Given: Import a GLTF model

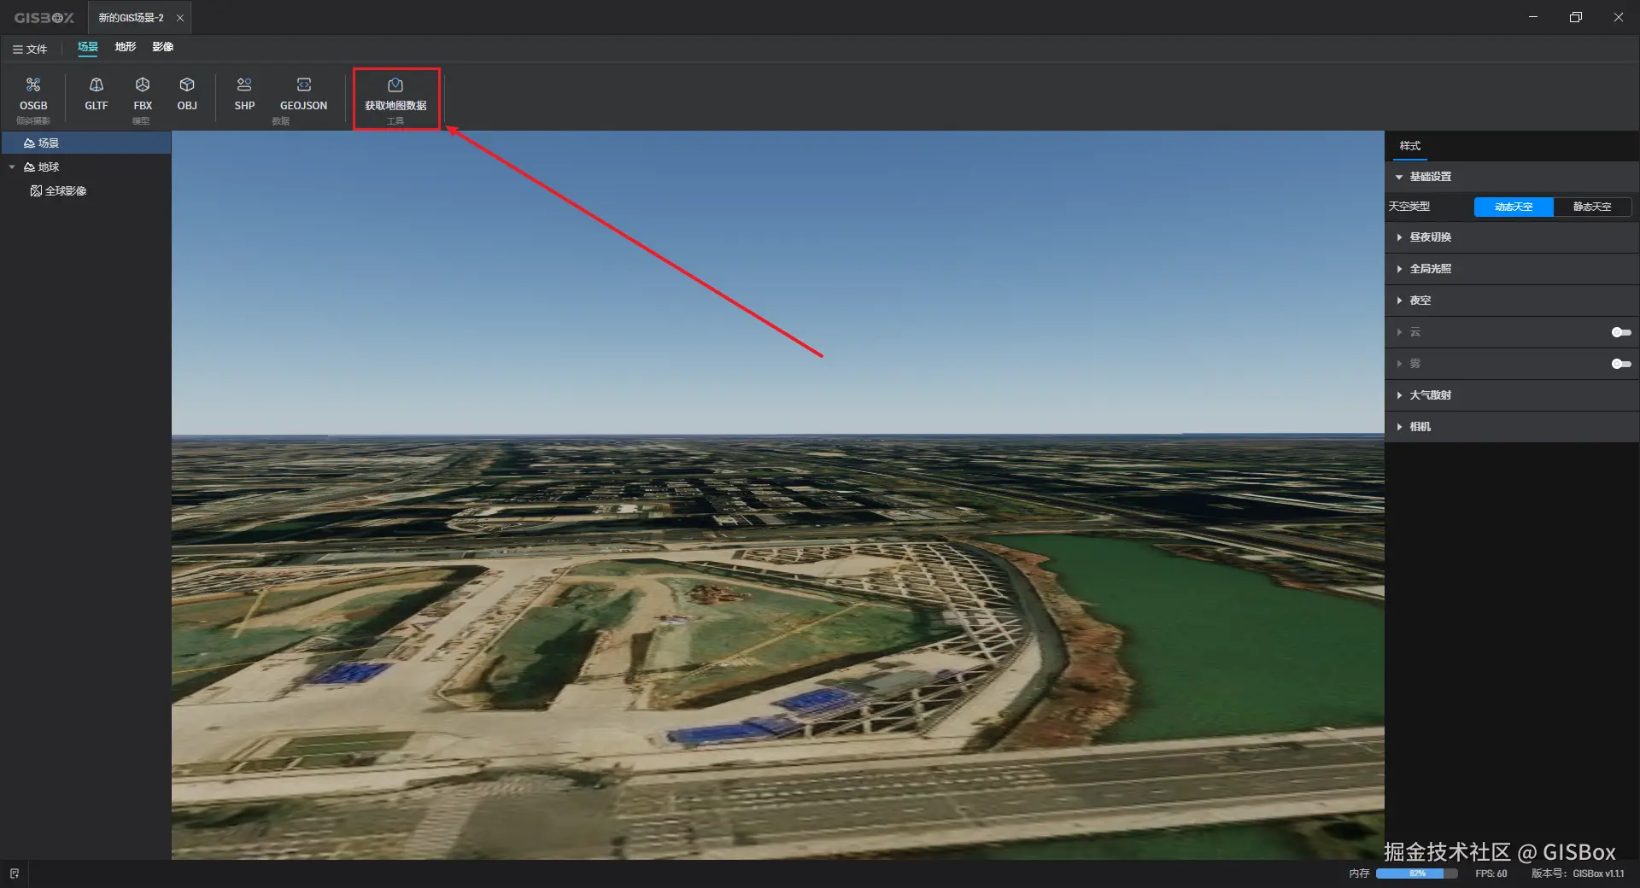Looking at the screenshot, I should coord(97,94).
